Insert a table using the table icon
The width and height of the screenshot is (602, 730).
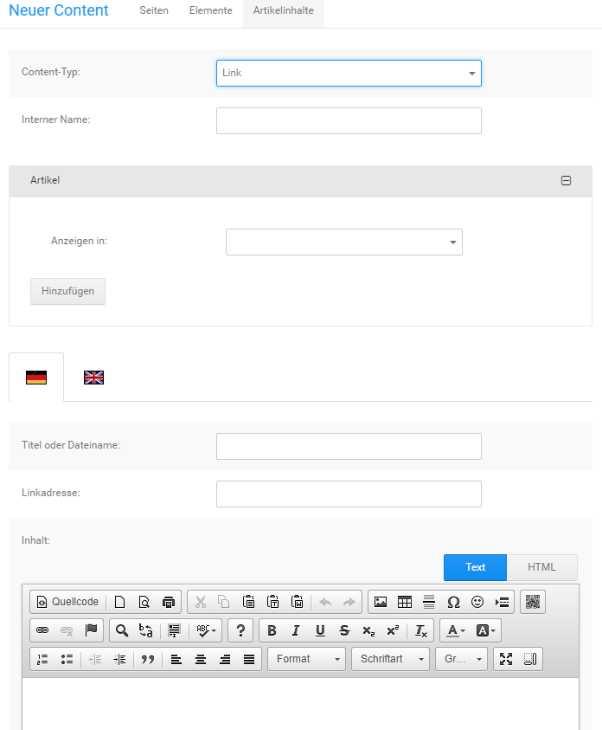(403, 602)
